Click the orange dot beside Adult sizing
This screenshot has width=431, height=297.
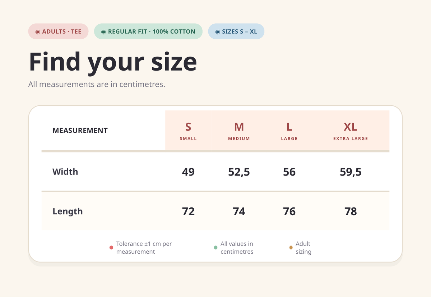291,248
